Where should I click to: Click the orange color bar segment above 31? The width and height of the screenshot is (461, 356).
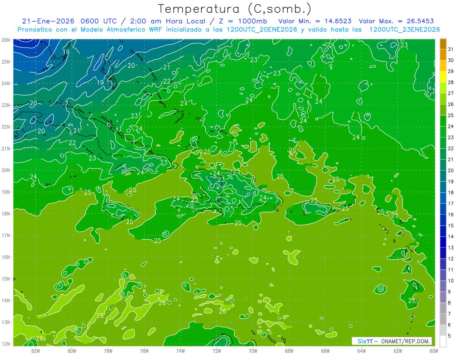[443, 44]
